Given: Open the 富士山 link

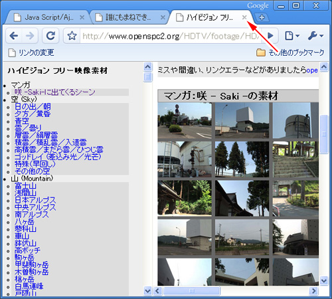Looking at the screenshot, I should tap(25, 185).
